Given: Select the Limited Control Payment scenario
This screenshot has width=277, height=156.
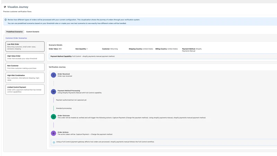Looking at the screenshot, I should 25,89.
